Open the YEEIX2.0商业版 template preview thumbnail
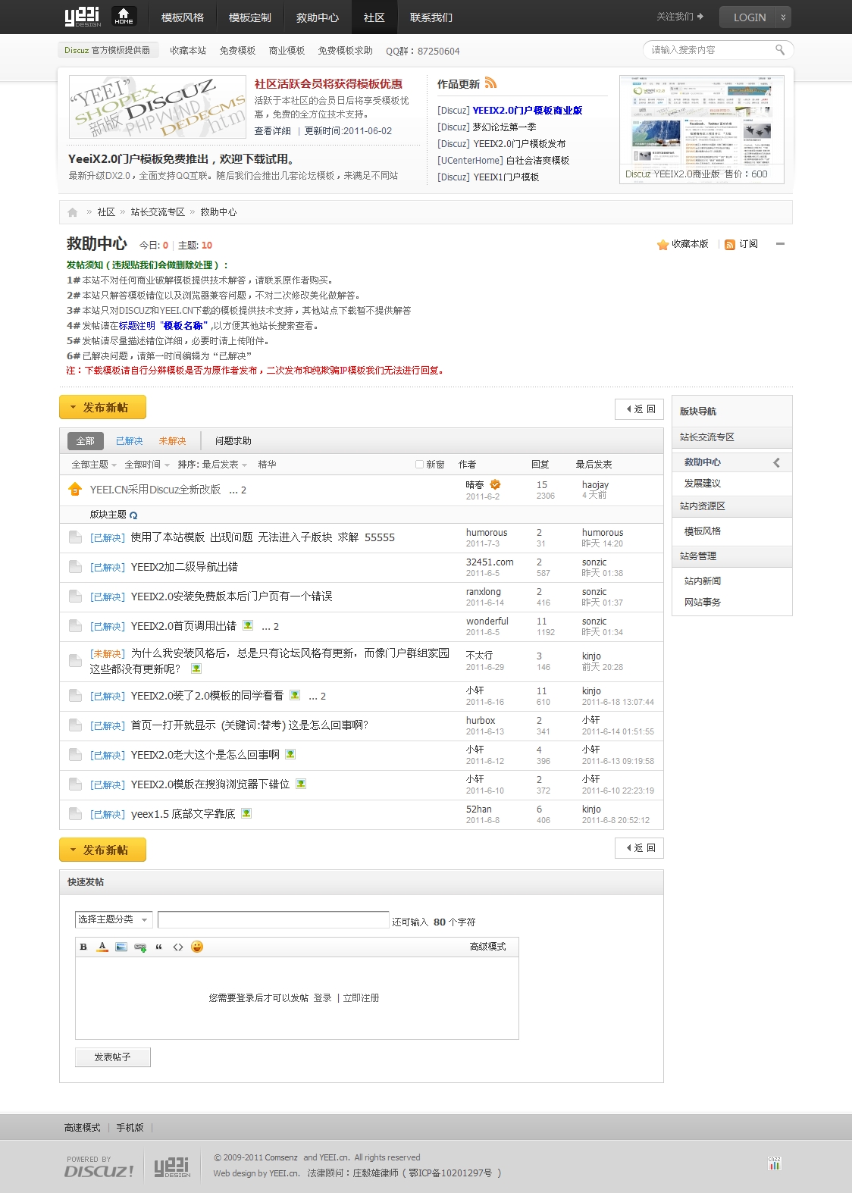 [702, 129]
